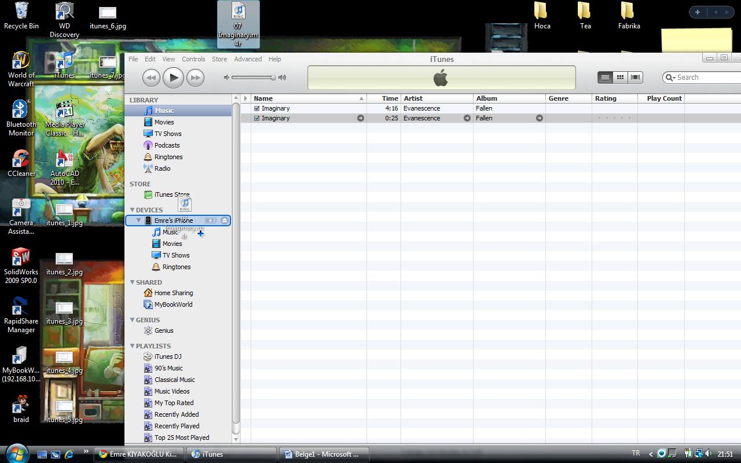Click the Play button in iTunes

[x=173, y=78]
